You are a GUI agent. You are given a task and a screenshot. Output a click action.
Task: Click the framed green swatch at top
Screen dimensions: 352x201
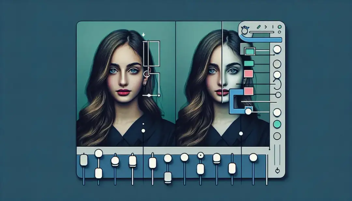point(249,51)
